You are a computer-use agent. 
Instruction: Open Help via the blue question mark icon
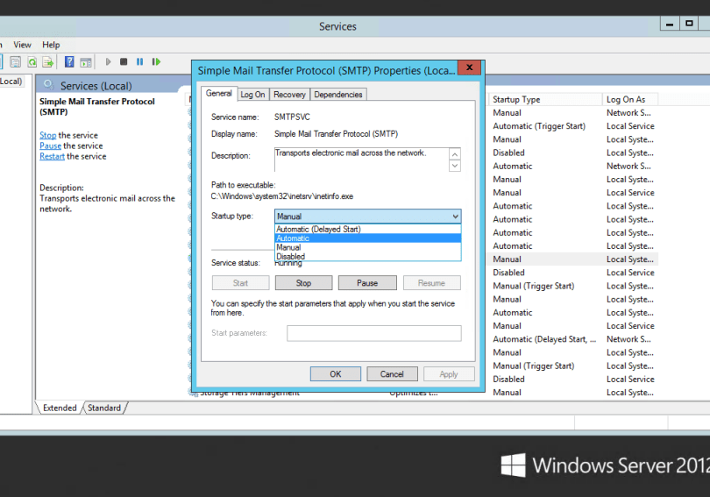(69, 61)
